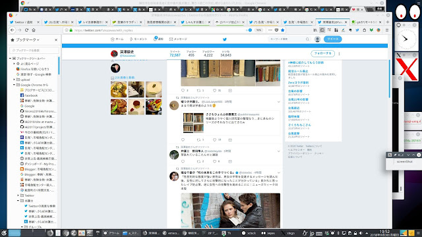Click the bookmark search field in the sidebar
This screenshot has height=237, width=422.
pyautogui.click(x=34, y=51)
